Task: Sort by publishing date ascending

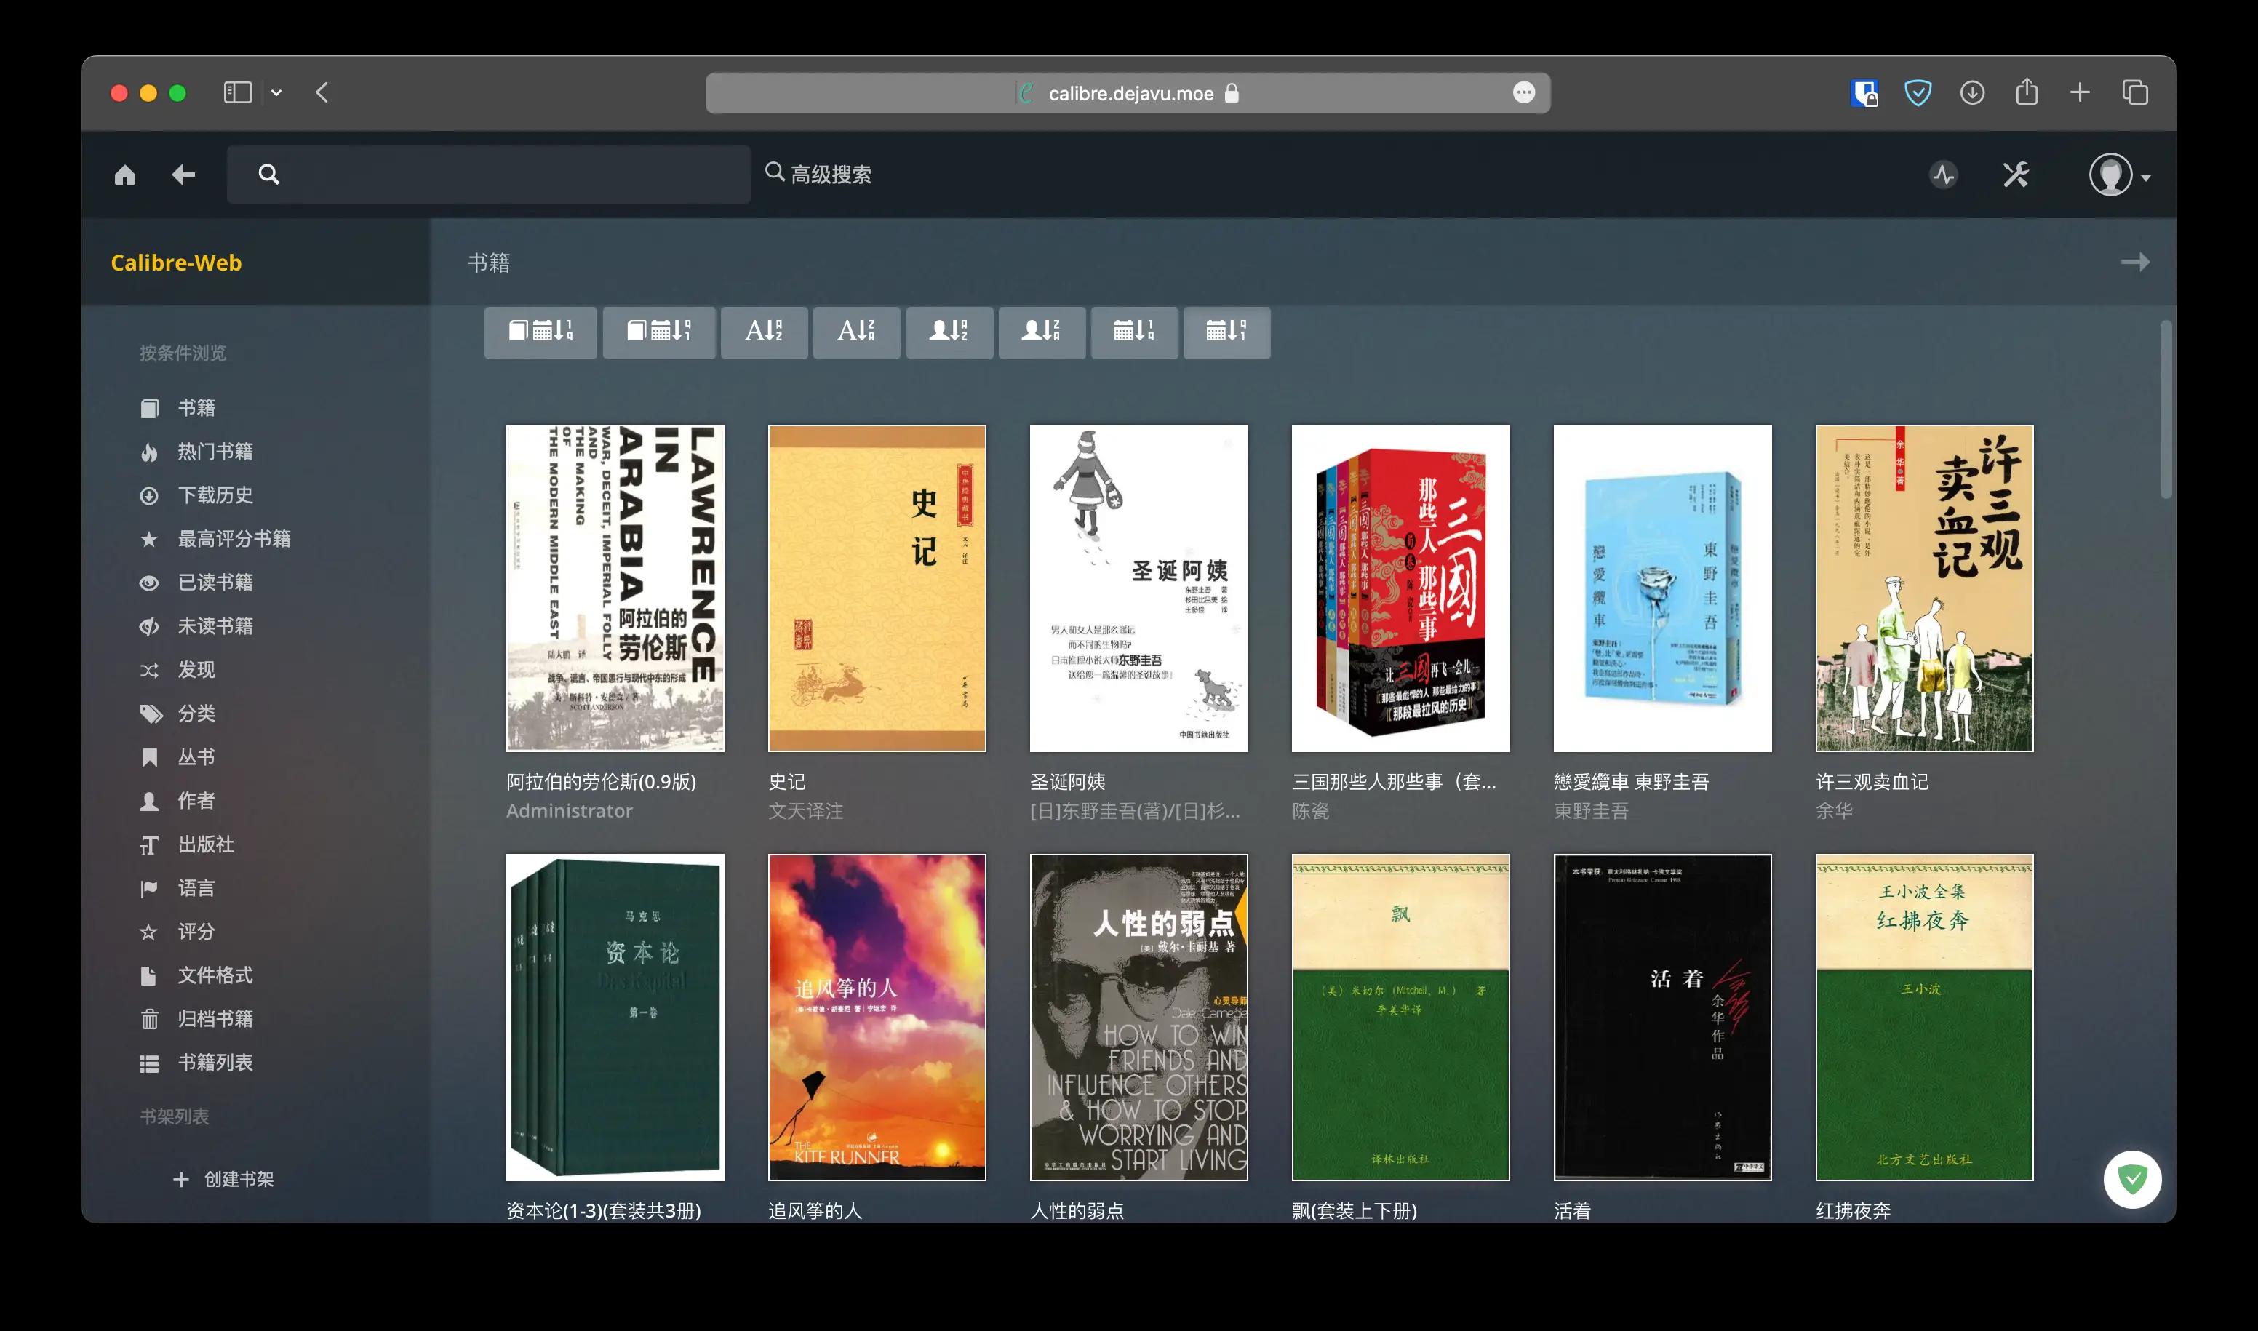Action: 1134,333
